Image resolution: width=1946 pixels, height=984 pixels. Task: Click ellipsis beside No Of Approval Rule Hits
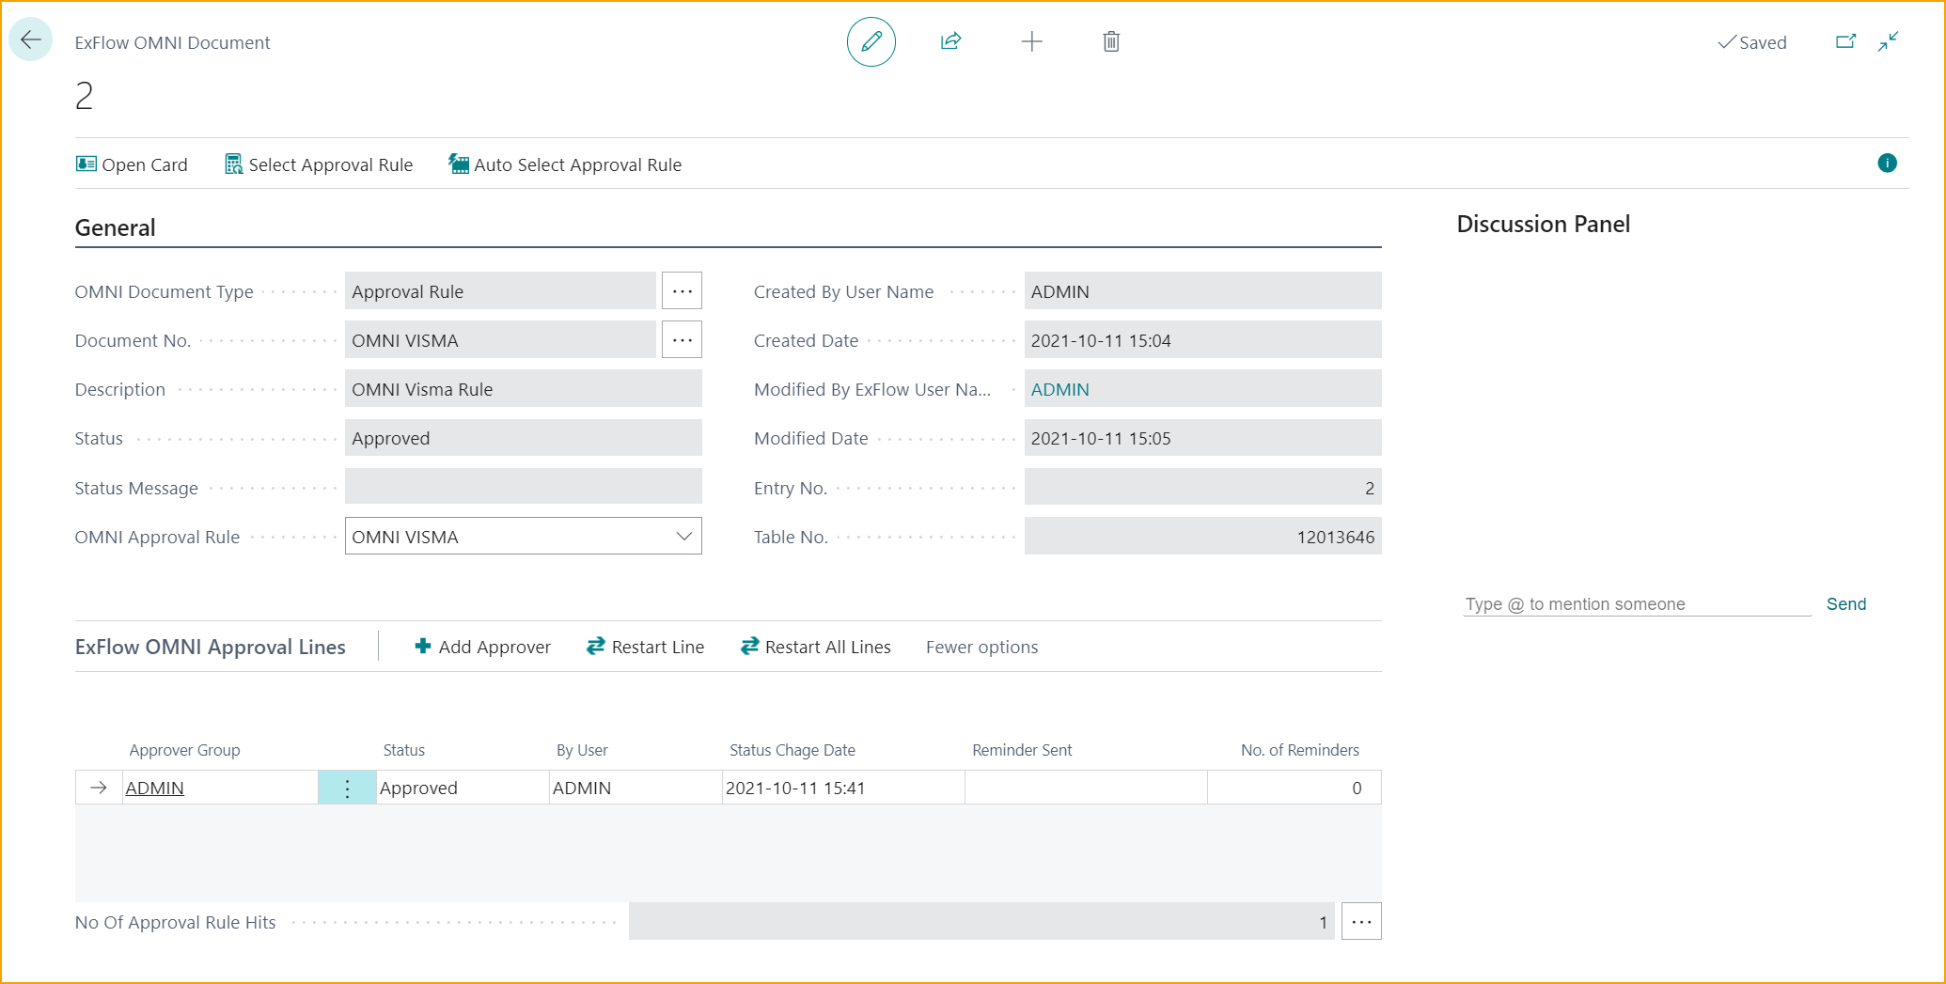(1360, 921)
